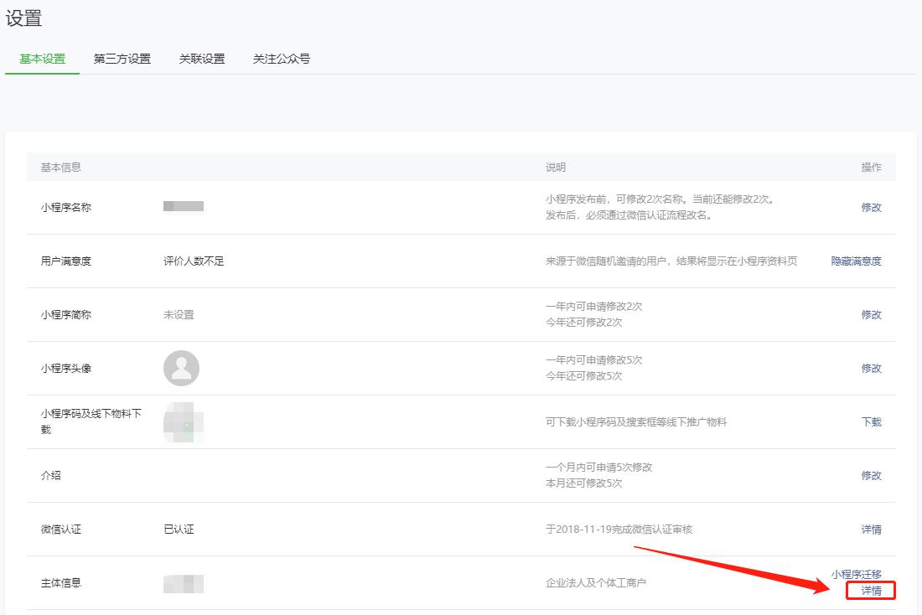
Task: Select the active 基本设置 tab
Action: pyautogui.click(x=42, y=59)
